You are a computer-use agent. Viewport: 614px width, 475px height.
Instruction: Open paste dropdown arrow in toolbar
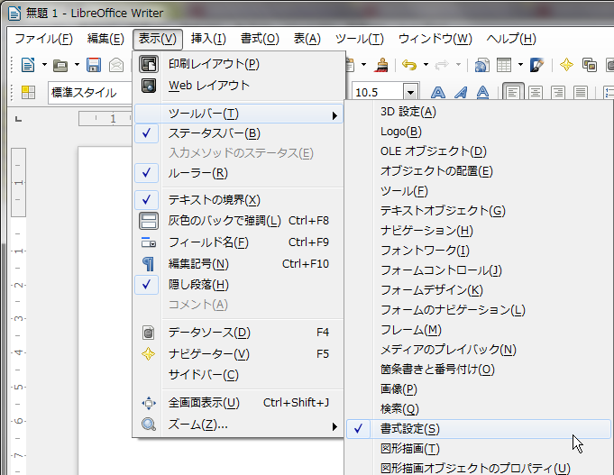pos(363,65)
